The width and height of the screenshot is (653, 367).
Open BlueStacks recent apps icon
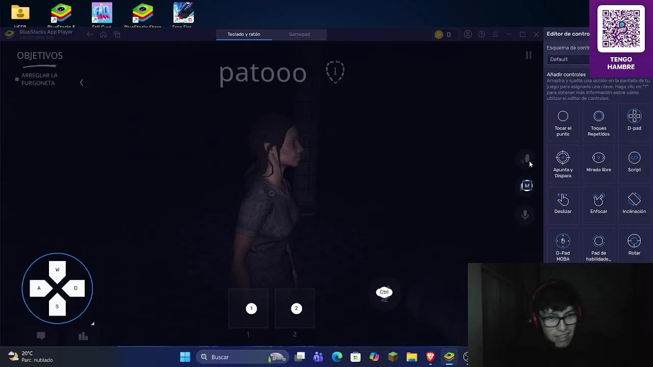click(x=117, y=34)
